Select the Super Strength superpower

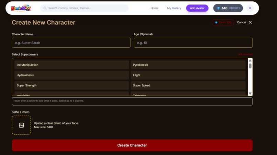coord(72,85)
